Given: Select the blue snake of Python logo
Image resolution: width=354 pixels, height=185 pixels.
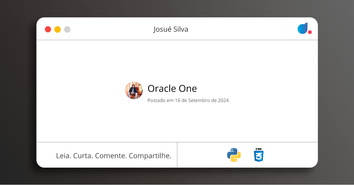Looking at the screenshot, I should (232, 152).
